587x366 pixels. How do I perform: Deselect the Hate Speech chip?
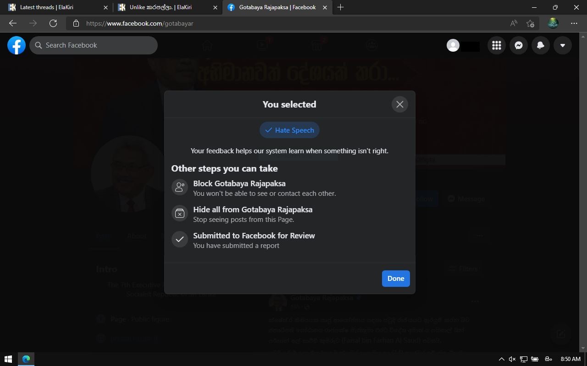[x=289, y=130]
